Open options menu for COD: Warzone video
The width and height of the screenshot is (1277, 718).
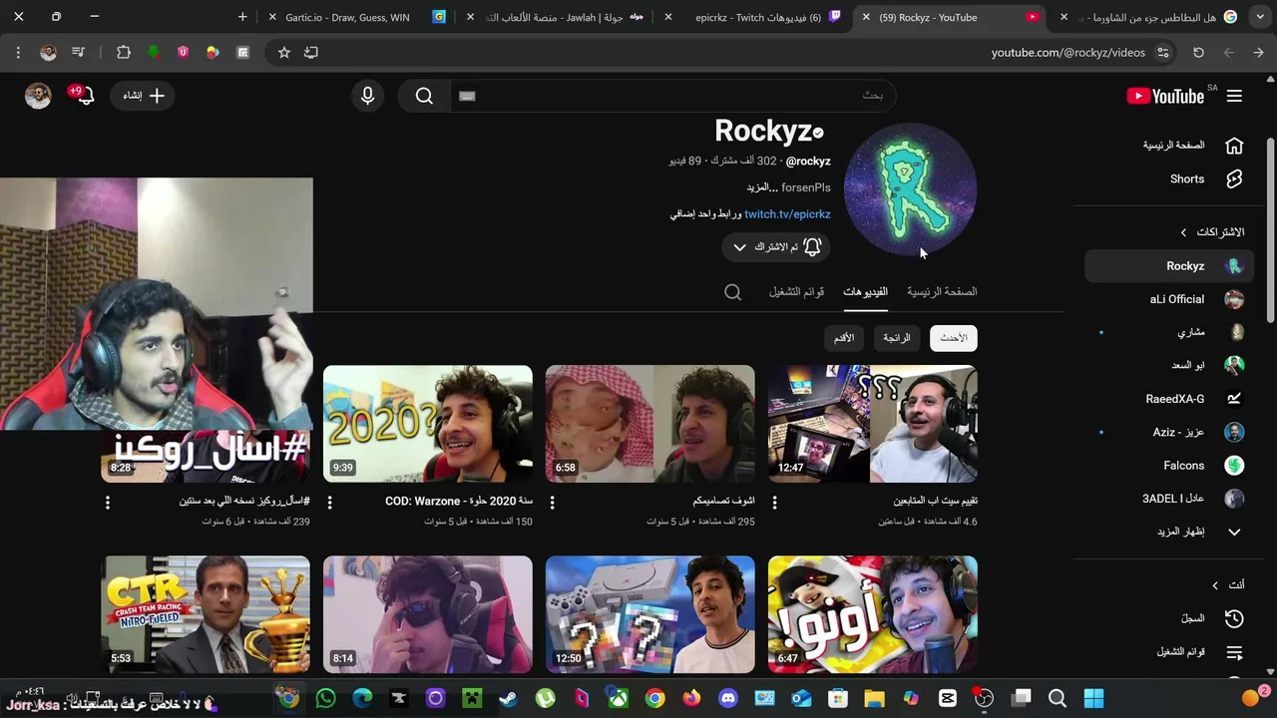click(x=329, y=503)
